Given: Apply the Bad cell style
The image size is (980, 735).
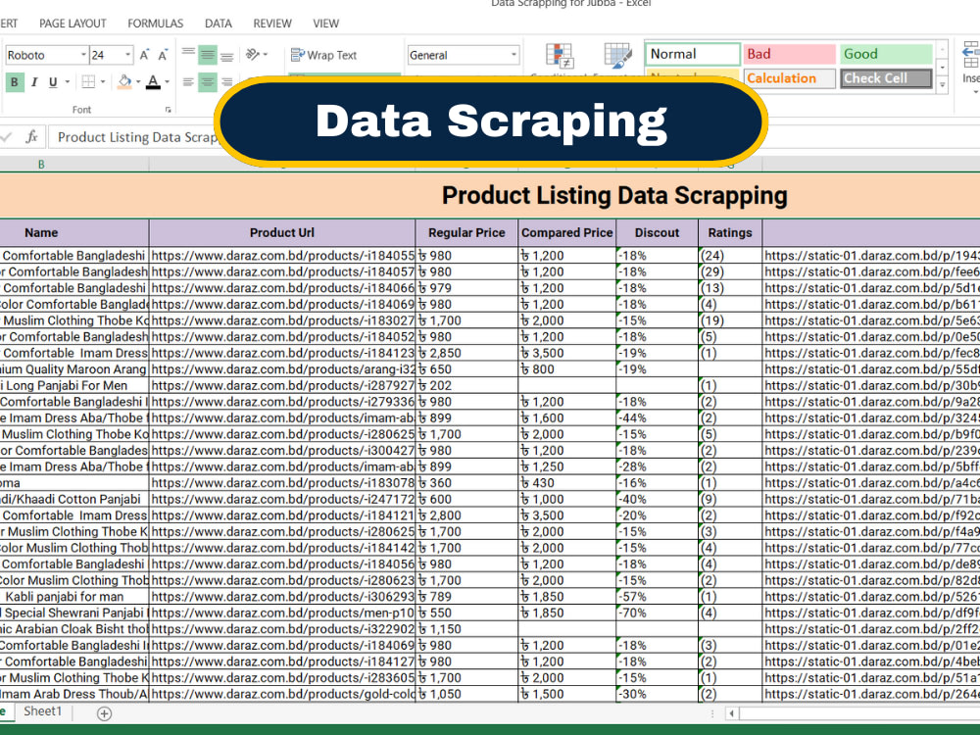Looking at the screenshot, I should (x=789, y=54).
